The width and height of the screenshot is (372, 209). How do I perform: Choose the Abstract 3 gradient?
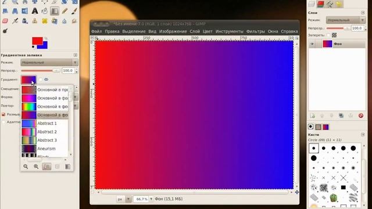[x=45, y=140]
